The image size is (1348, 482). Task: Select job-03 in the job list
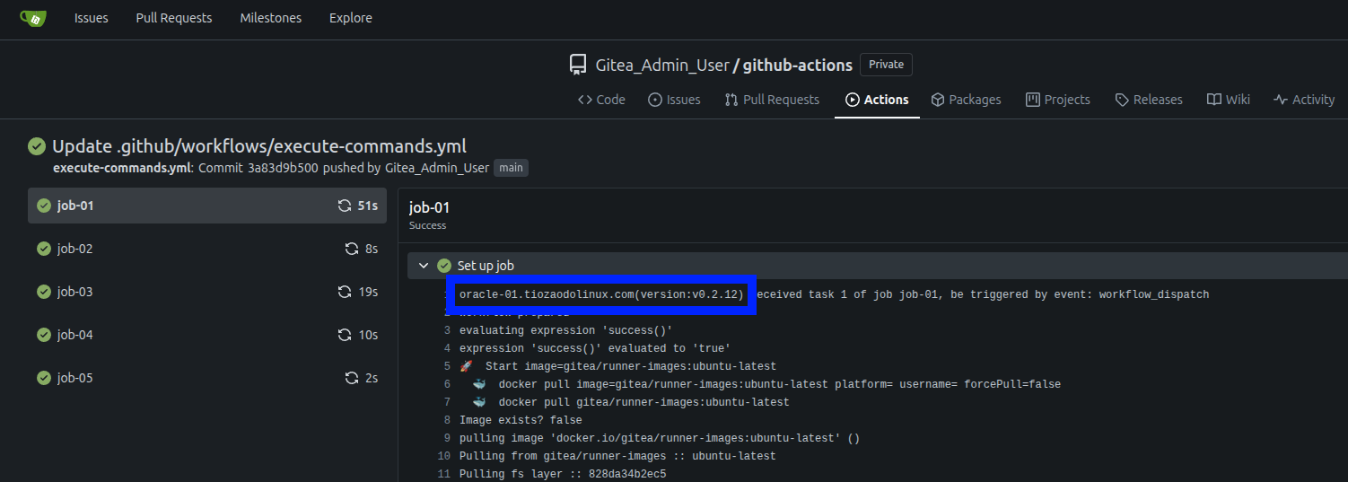207,292
